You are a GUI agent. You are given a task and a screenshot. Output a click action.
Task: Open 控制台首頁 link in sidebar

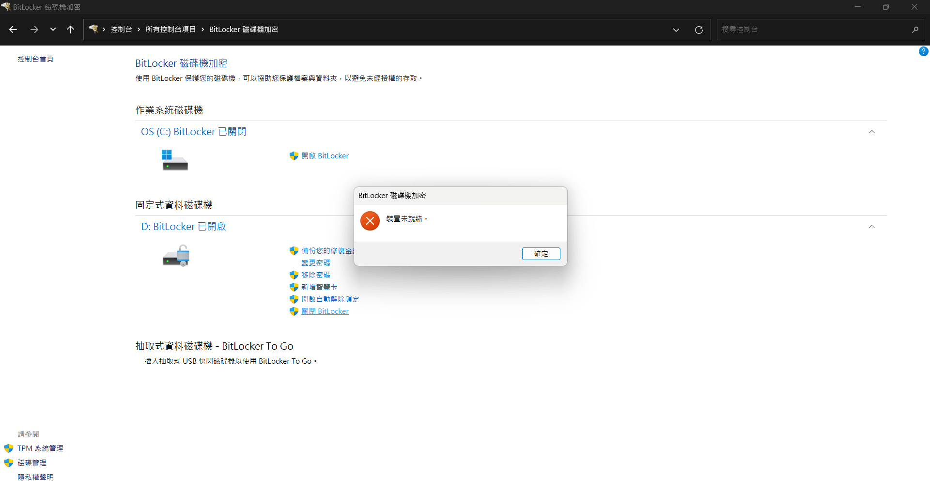(x=36, y=59)
